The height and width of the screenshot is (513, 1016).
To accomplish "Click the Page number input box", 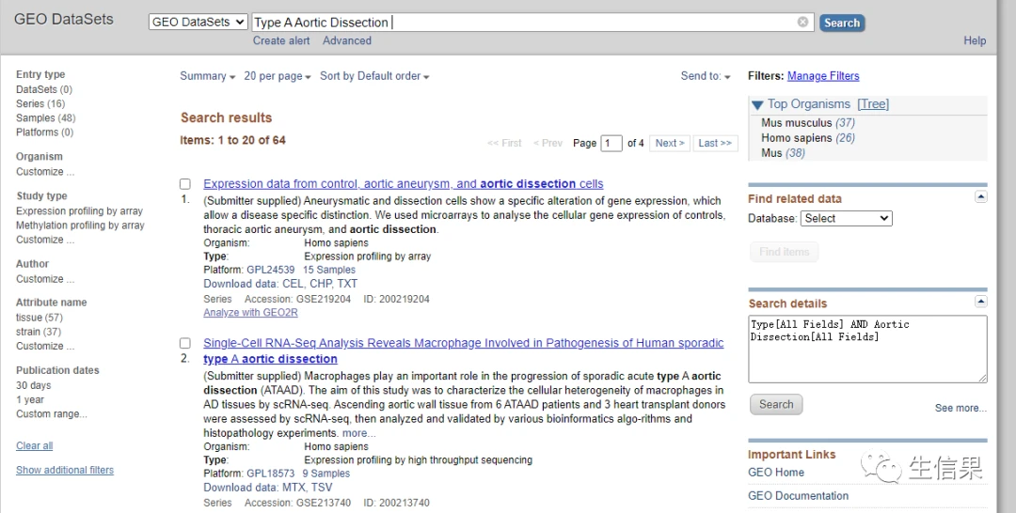I will coord(611,143).
